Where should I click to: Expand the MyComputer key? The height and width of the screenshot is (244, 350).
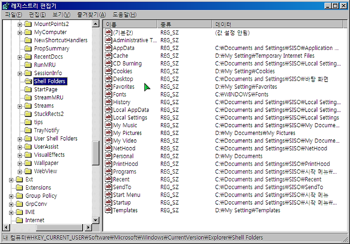pyautogui.click(x=19, y=33)
